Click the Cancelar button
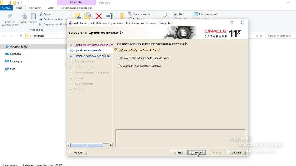This screenshot has height=166, width=296. coord(236,152)
